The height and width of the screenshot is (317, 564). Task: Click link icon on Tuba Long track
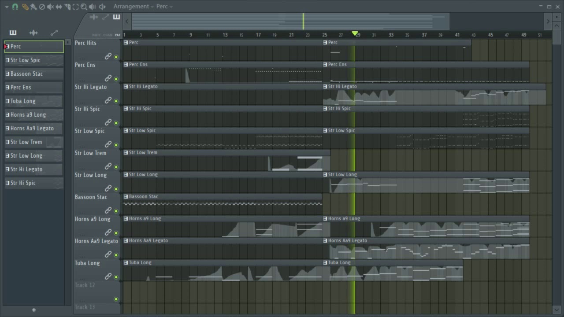[108, 276]
